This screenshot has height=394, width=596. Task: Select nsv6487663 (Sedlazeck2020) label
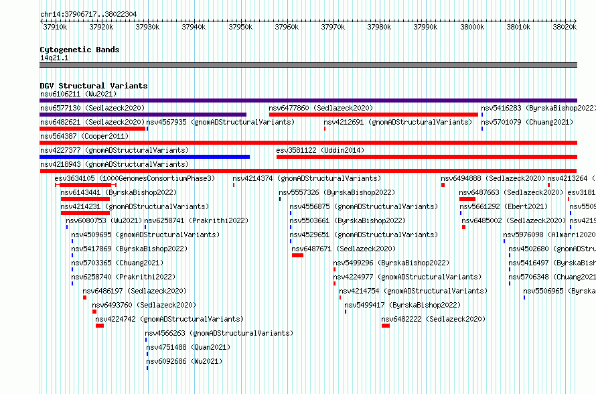[511, 192]
